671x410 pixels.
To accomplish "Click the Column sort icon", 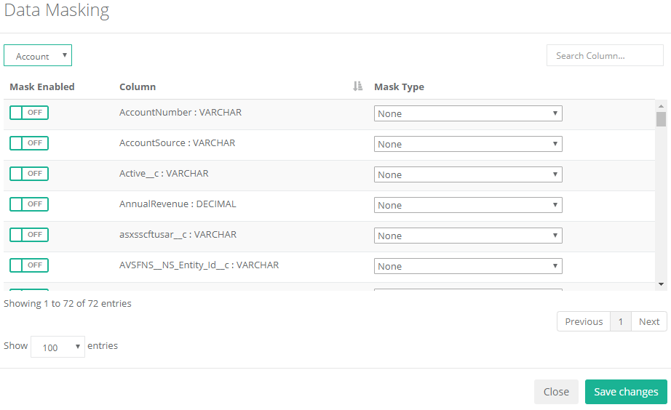I will (x=357, y=87).
